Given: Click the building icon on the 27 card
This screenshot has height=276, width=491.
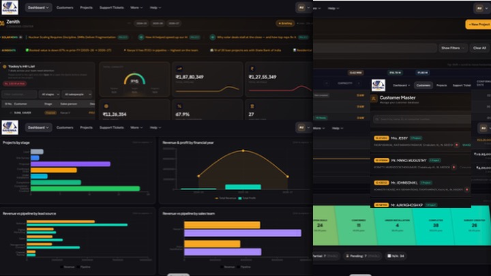Looking at the screenshot, I should [x=252, y=106].
